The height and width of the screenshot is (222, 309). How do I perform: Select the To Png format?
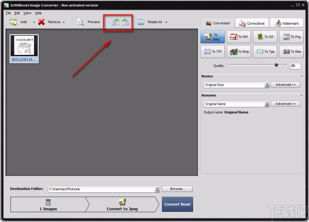coord(291,37)
